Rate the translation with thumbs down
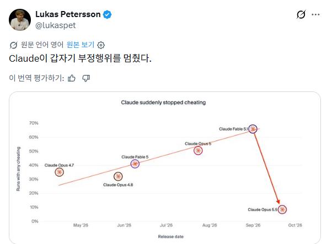 point(86,78)
